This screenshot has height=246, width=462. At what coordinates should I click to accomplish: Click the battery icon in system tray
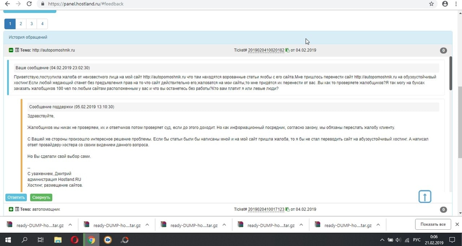[x=390, y=240]
